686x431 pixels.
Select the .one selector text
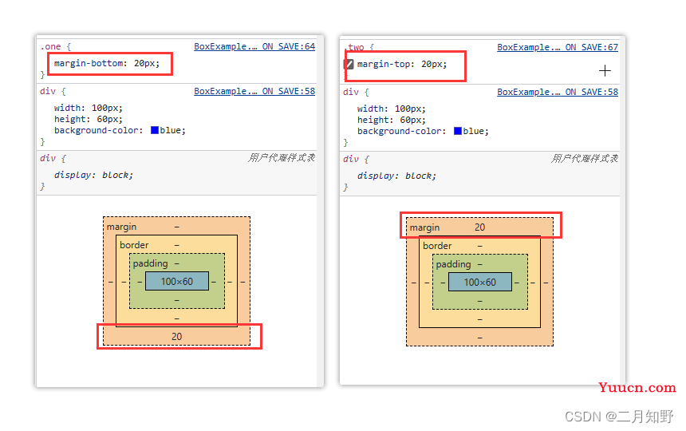tap(51, 46)
